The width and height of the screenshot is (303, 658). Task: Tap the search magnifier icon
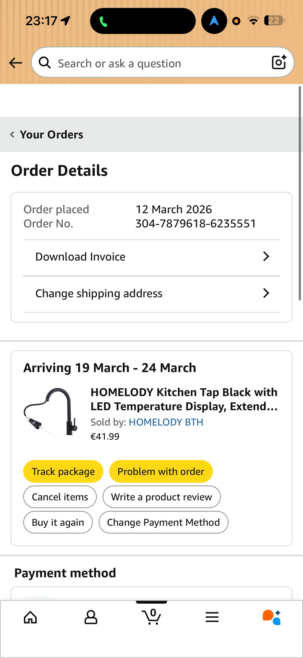coord(45,63)
